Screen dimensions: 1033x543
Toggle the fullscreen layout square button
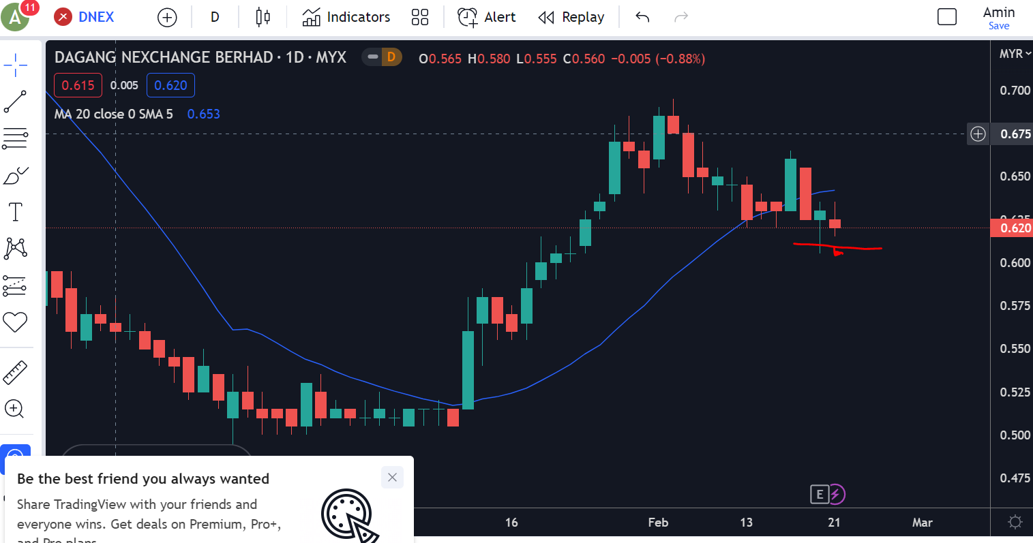946,17
